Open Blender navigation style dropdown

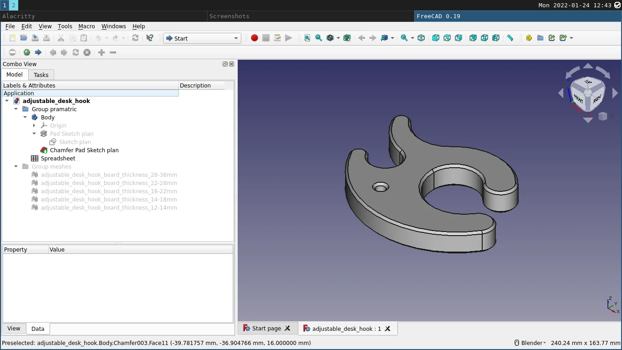(x=530, y=343)
